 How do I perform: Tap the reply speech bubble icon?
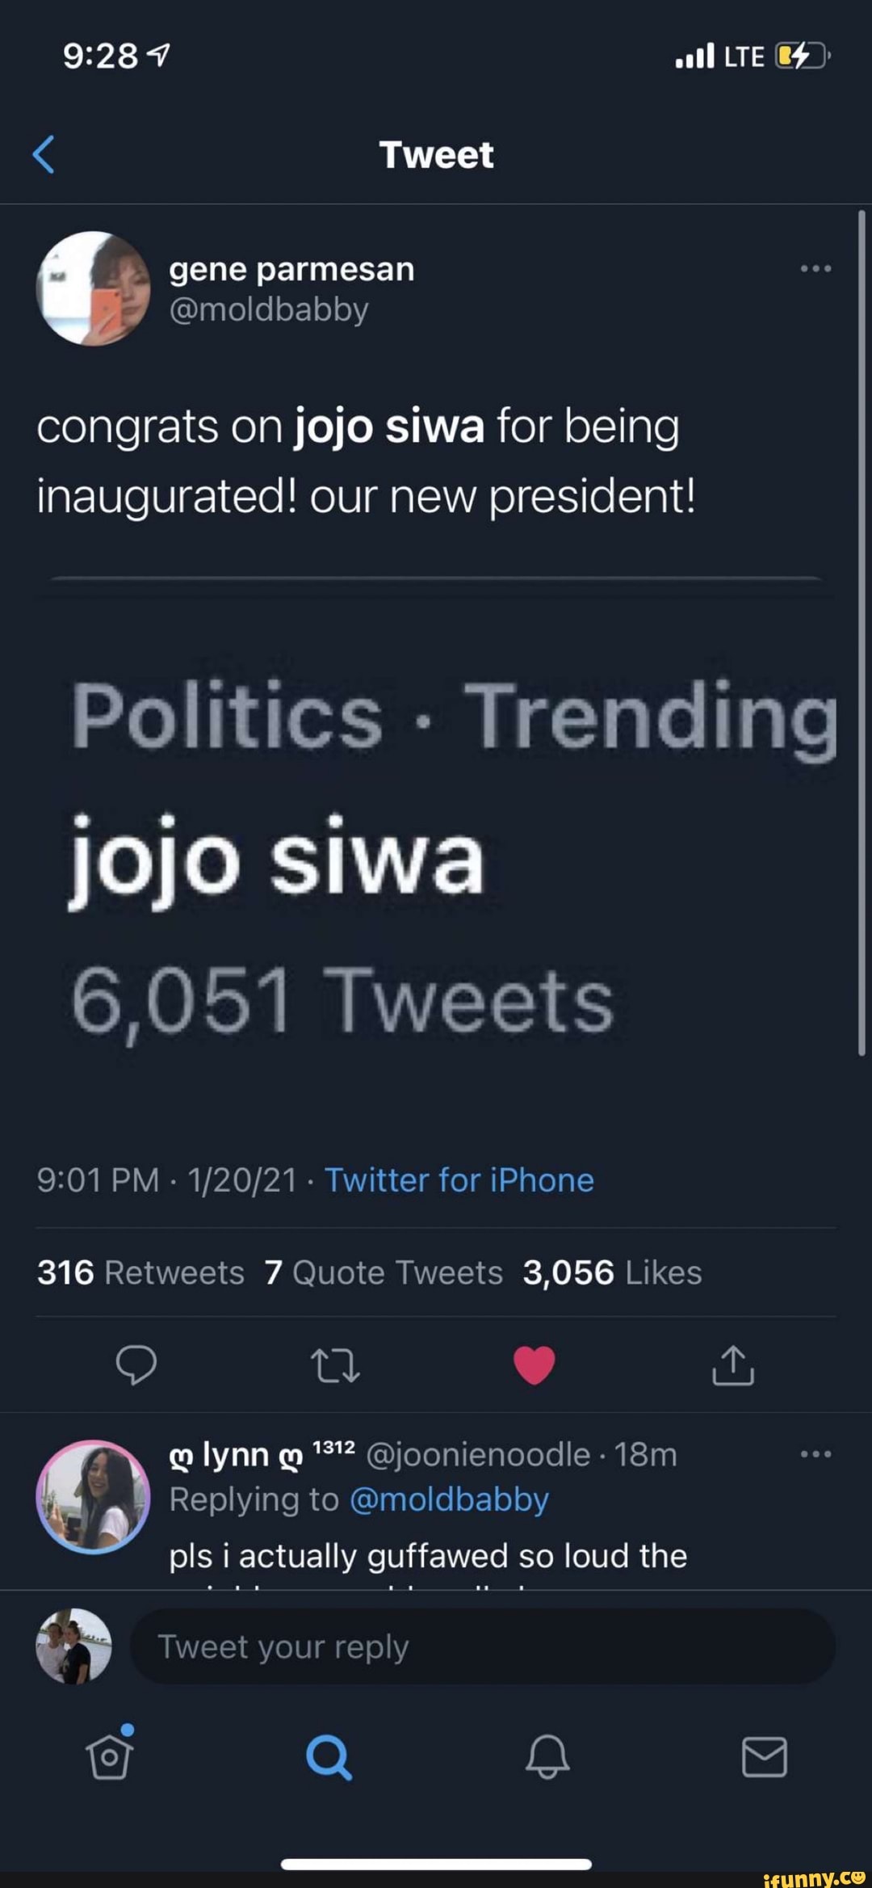[136, 1364]
